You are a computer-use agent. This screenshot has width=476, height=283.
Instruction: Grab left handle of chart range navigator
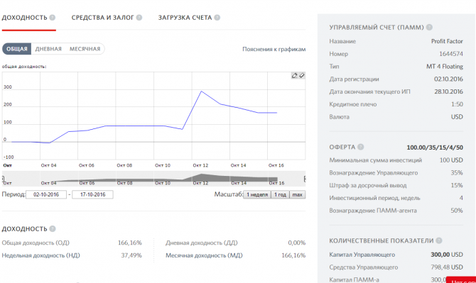coord(3,179)
